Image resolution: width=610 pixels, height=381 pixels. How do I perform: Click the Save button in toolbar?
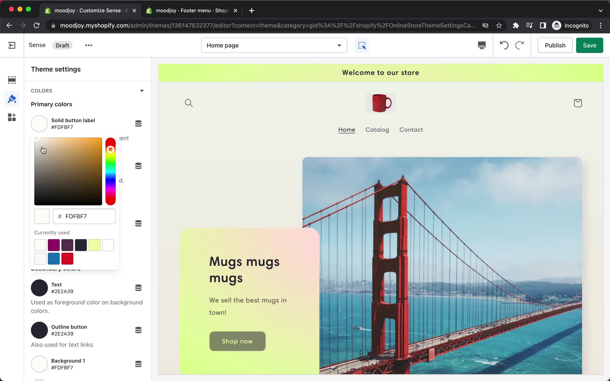coord(589,45)
